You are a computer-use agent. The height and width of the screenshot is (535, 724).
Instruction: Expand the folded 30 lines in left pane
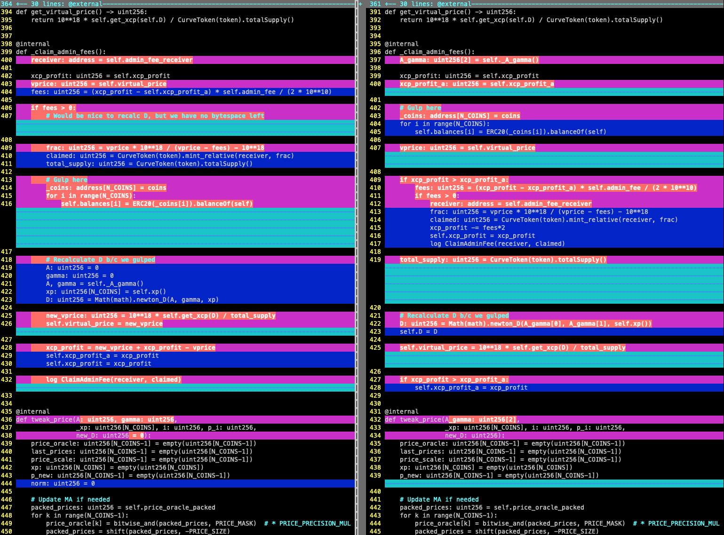click(x=185, y=4)
